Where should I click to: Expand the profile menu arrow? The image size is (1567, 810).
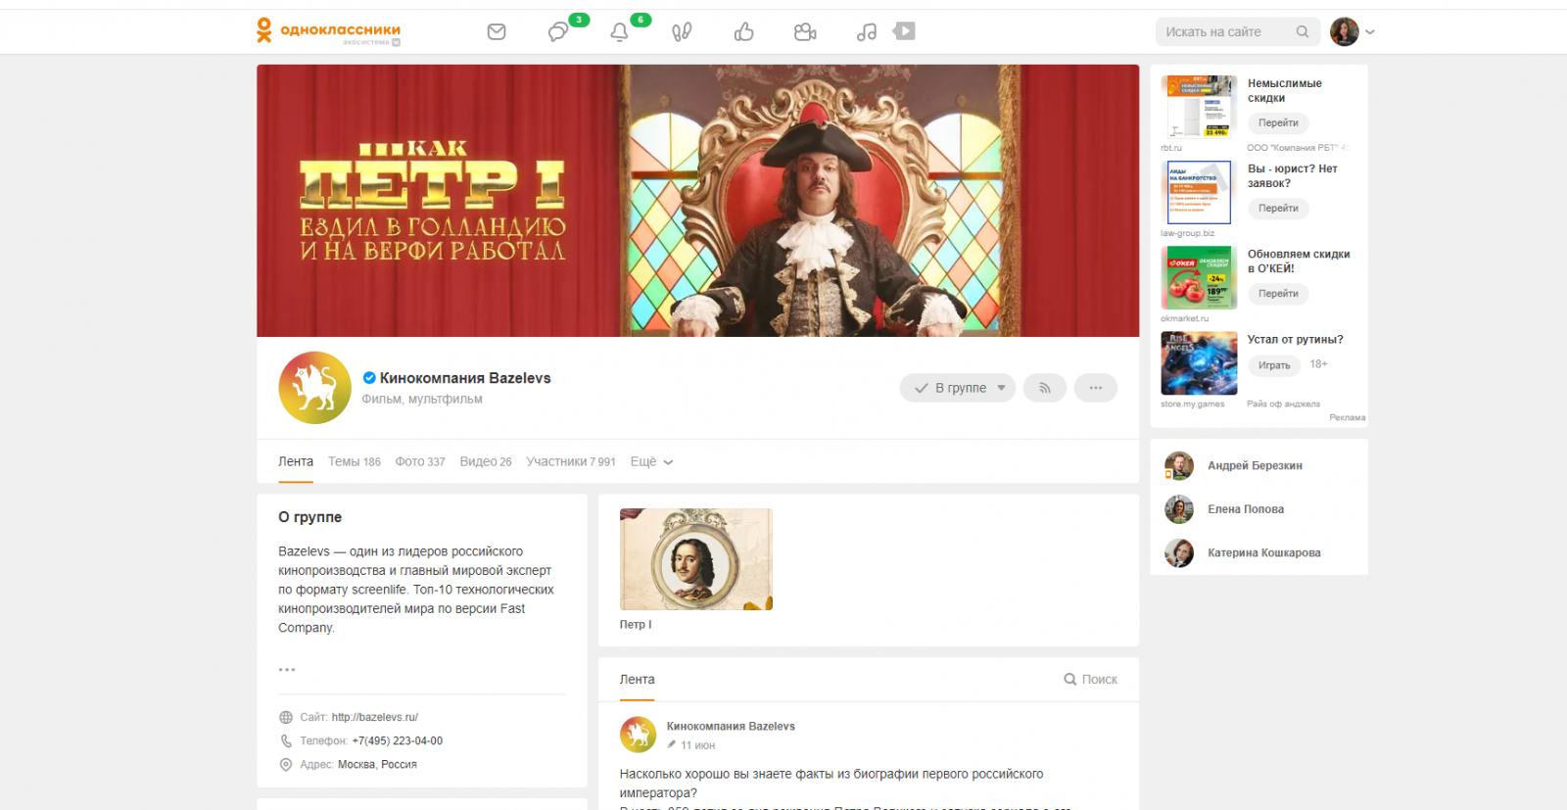pos(1370,32)
